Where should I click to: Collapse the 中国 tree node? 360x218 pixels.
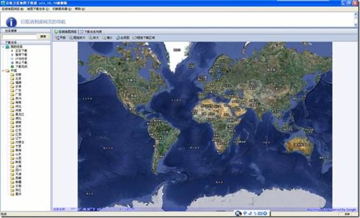click(x=3, y=70)
